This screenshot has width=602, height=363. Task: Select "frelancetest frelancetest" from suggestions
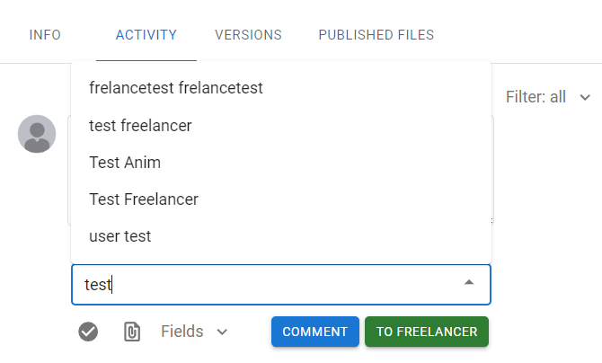point(176,88)
